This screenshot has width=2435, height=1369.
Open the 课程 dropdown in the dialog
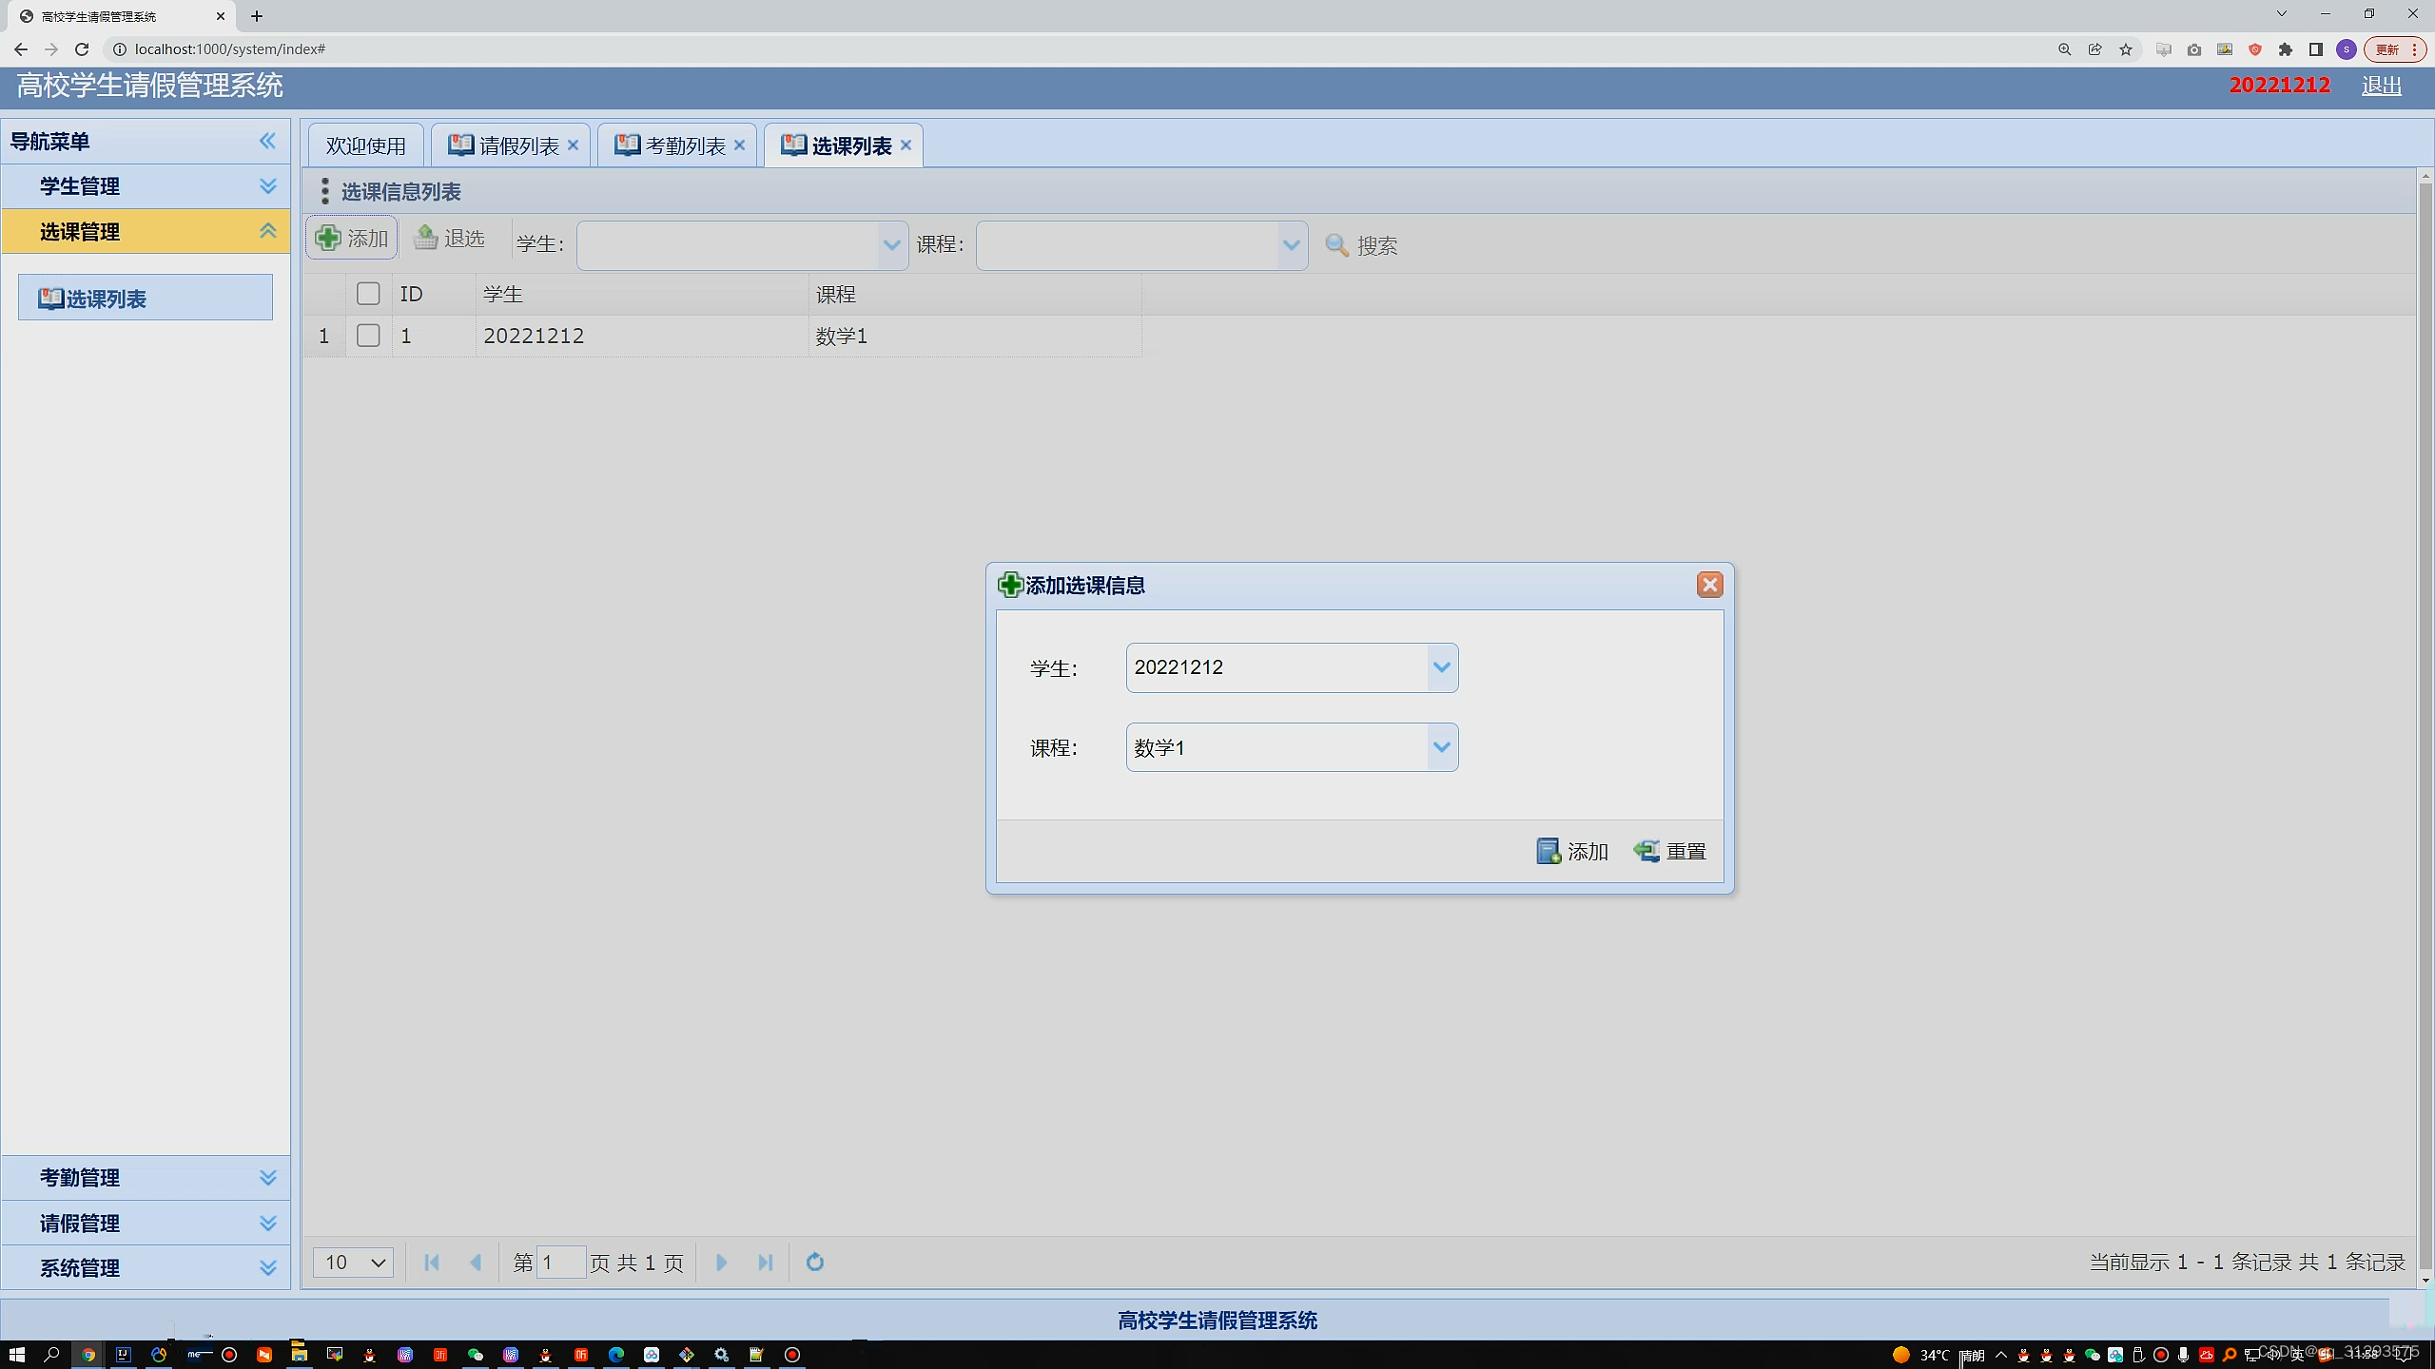[1441, 747]
